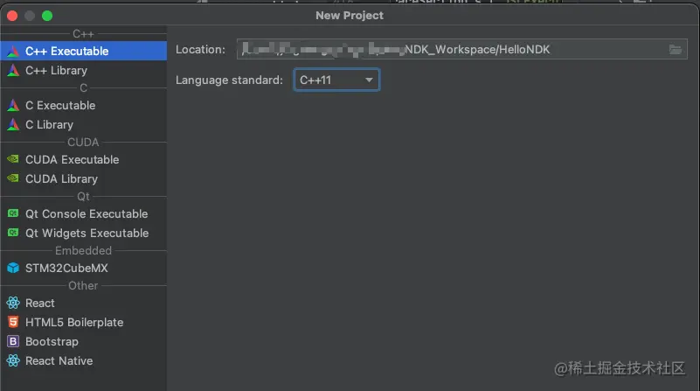Click the C Executable CMake icon
Image resolution: width=700 pixels, height=391 pixels.
pyautogui.click(x=13, y=106)
